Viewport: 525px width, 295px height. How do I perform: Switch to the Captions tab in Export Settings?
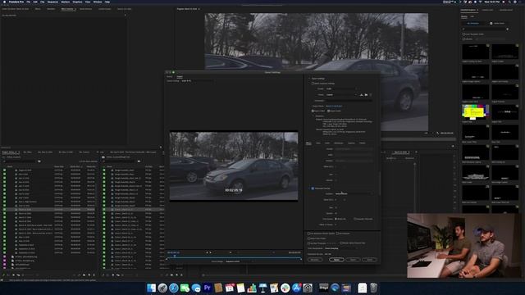351,143
